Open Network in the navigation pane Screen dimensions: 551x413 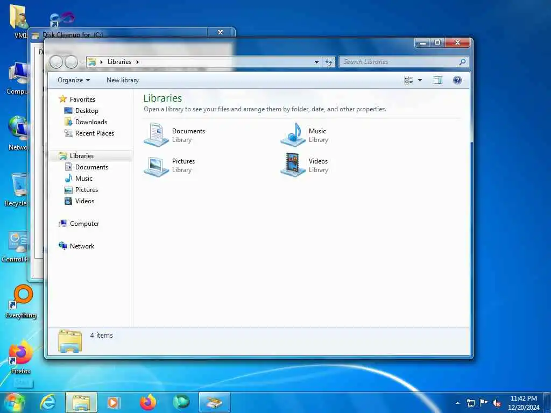(76, 246)
